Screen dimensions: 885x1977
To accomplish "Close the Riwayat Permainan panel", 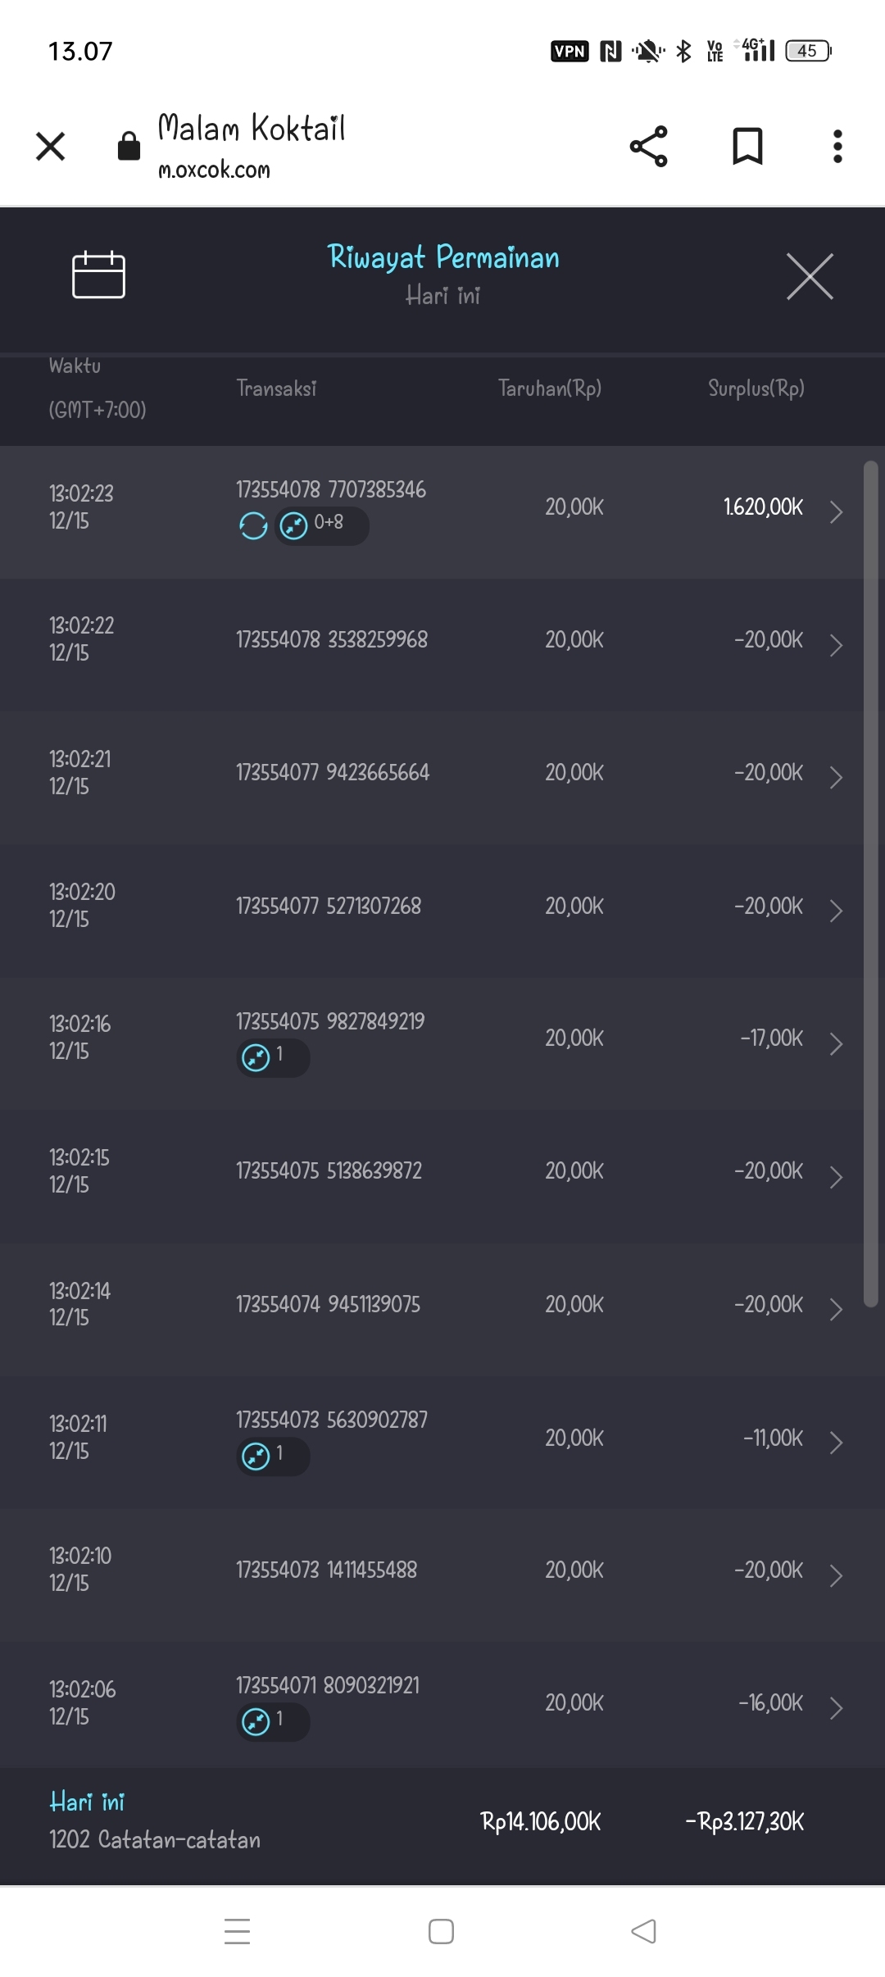I will click(x=810, y=277).
